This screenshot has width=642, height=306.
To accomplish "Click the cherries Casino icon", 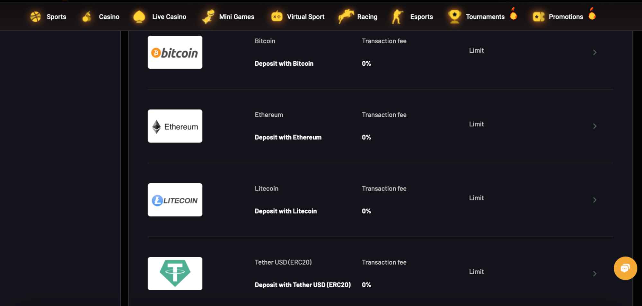I will [x=86, y=16].
